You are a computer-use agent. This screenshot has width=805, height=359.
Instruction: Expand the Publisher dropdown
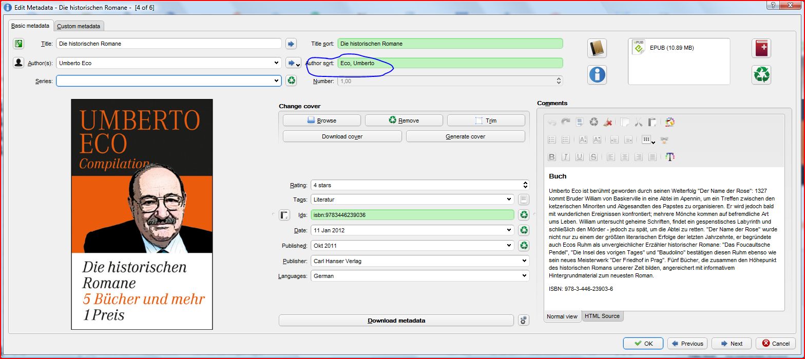pyautogui.click(x=525, y=261)
